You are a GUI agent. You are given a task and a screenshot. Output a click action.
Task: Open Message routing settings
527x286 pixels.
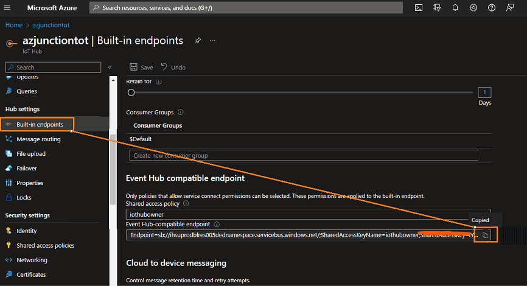point(38,139)
